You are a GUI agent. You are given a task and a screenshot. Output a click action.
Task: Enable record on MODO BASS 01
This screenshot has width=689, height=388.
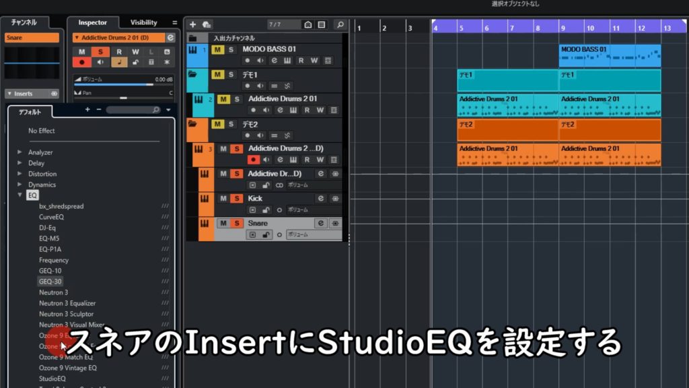[248, 61]
